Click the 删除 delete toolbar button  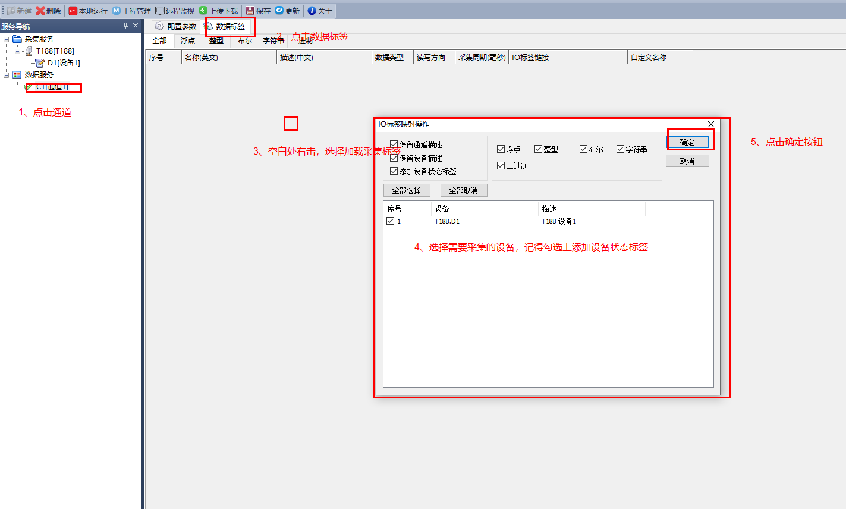click(48, 11)
